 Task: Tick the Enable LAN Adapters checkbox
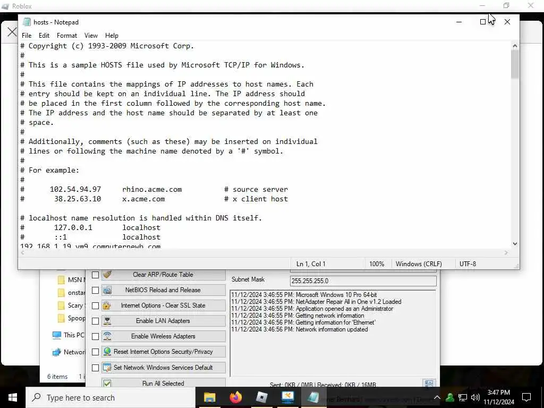tap(95, 321)
